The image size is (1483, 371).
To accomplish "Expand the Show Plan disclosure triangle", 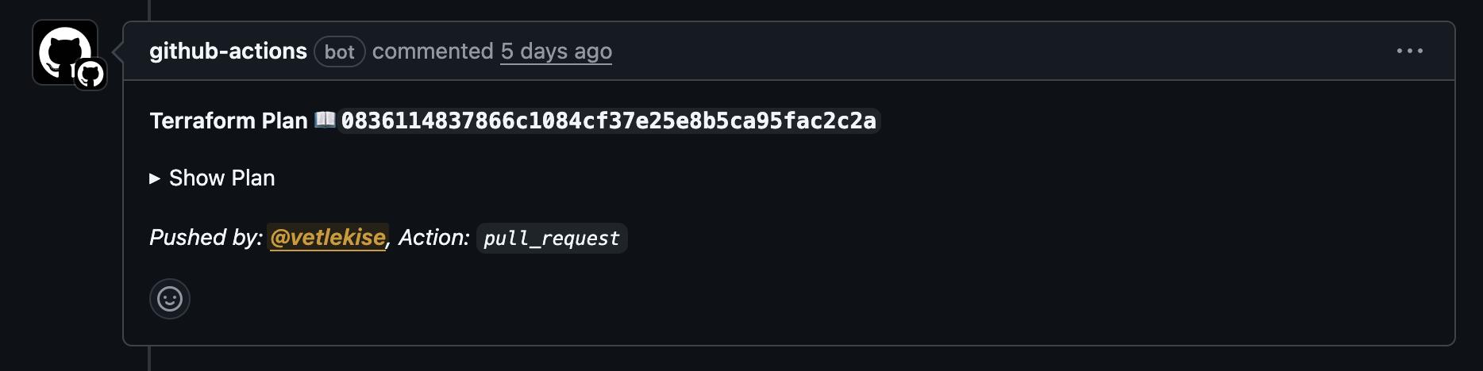I will 155,178.
